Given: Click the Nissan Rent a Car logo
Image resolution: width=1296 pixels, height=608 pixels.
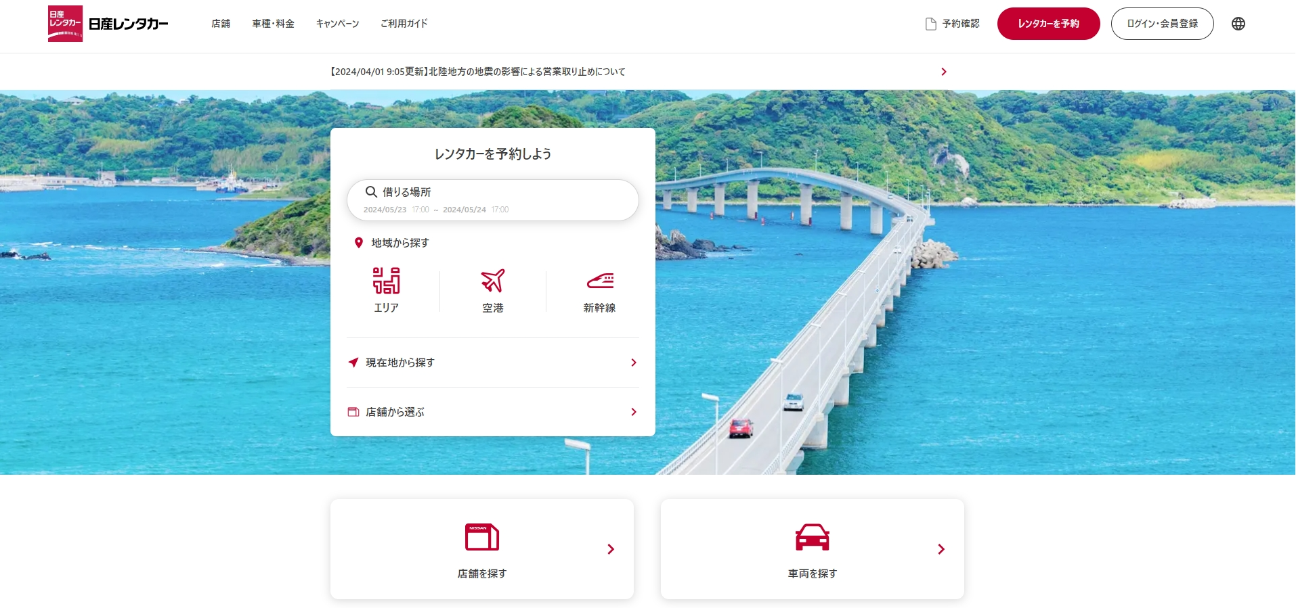Looking at the screenshot, I should pos(108,24).
